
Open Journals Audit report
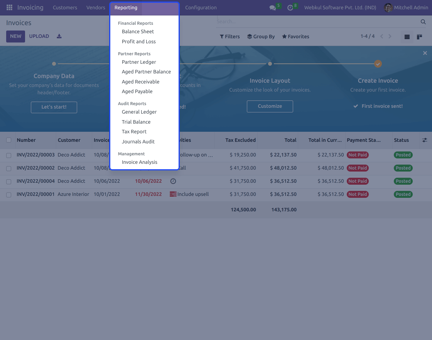click(x=138, y=141)
